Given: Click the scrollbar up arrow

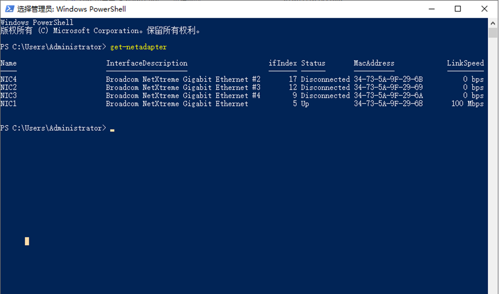Looking at the screenshot, I should [x=493, y=22].
